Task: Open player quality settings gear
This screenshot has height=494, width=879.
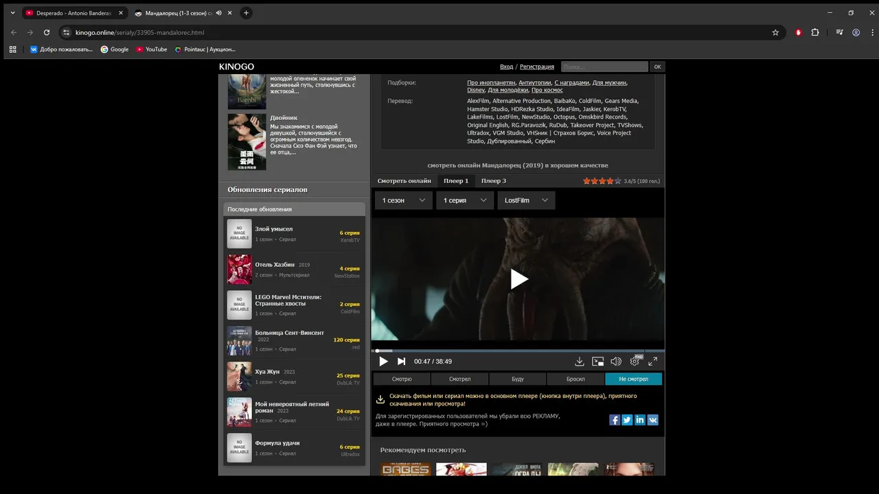Action: (635, 362)
